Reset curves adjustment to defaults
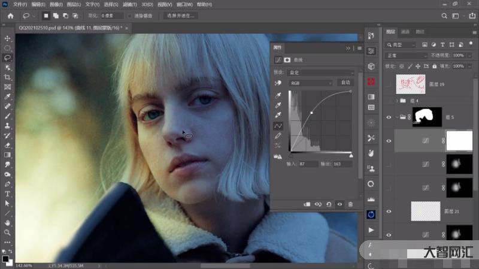Image resolution: width=479 pixels, height=269 pixels. point(329,204)
